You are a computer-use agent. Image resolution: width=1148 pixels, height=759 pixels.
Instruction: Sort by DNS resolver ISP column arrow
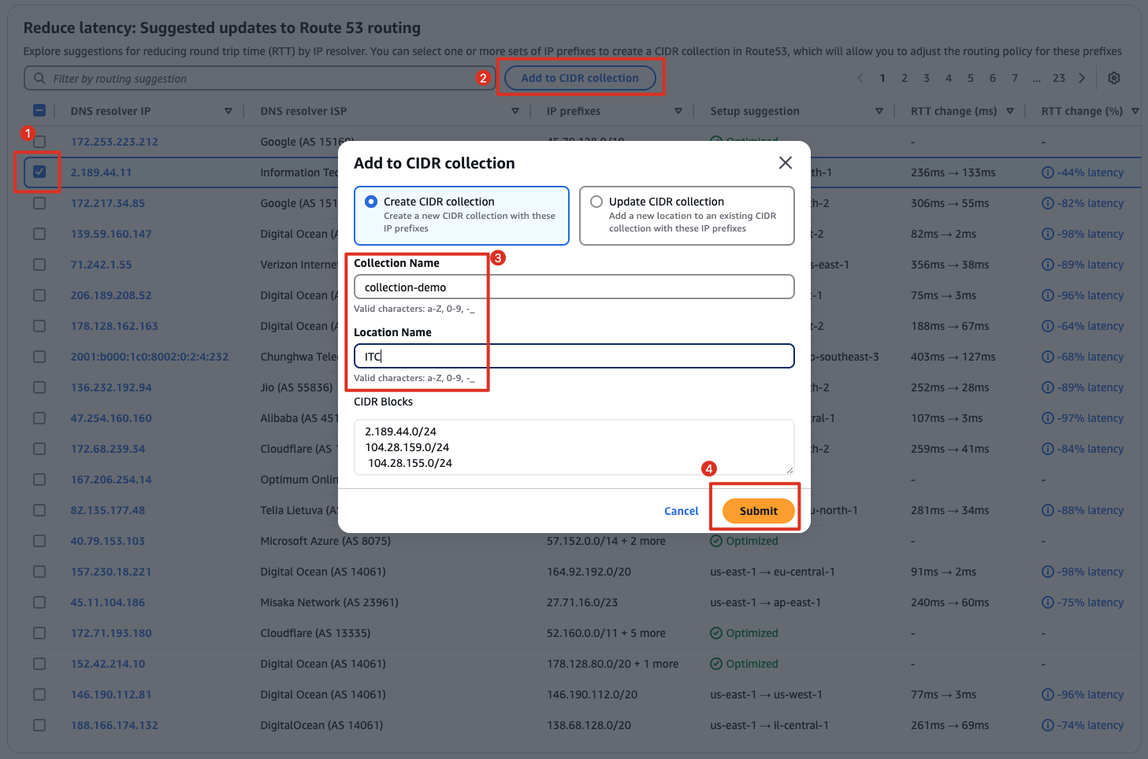[515, 111]
